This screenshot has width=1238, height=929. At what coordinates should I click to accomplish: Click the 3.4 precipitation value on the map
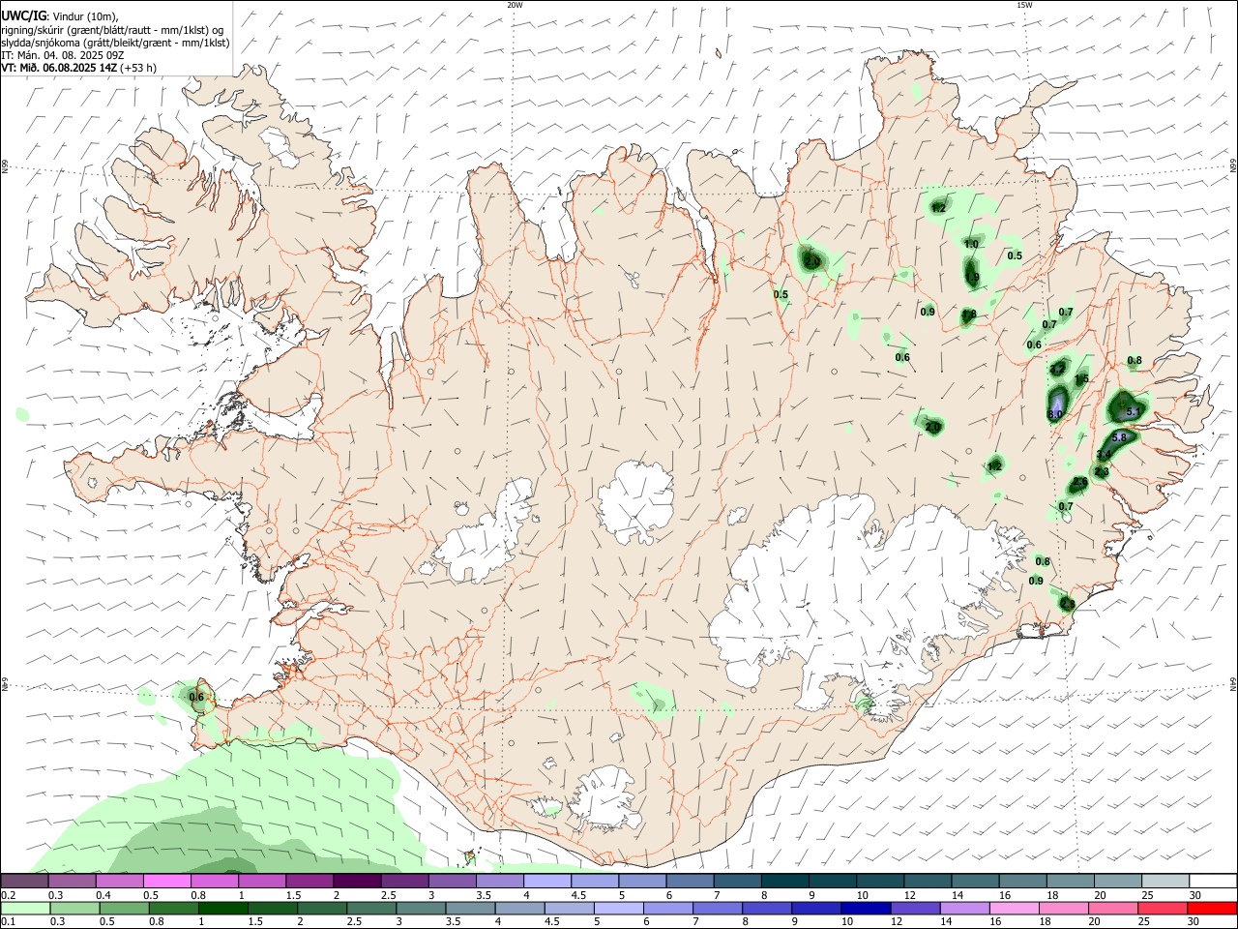[x=1104, y=454]
